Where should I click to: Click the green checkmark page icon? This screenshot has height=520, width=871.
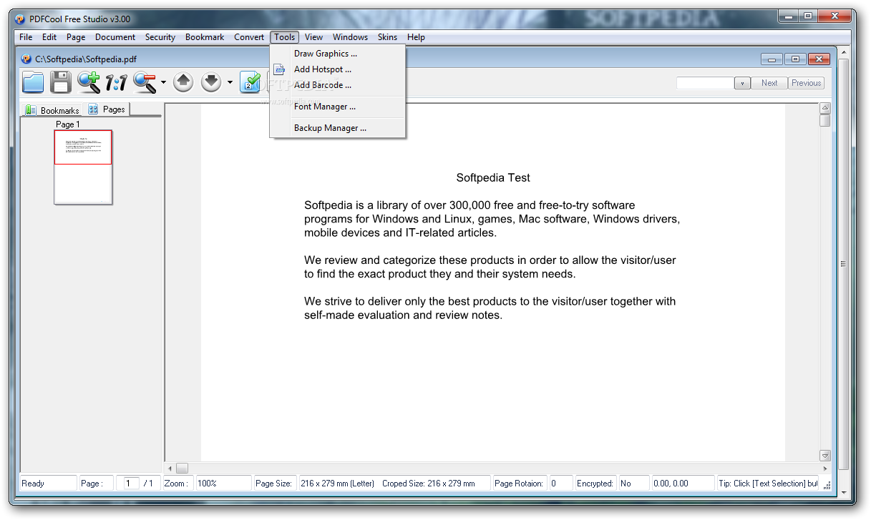250,82
